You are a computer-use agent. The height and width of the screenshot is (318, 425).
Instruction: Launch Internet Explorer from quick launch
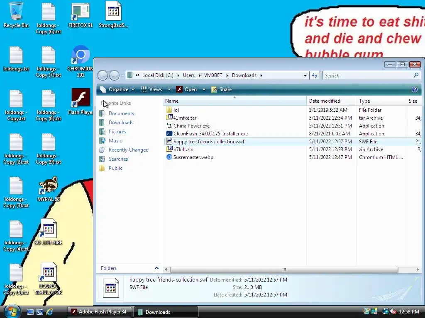49,312
